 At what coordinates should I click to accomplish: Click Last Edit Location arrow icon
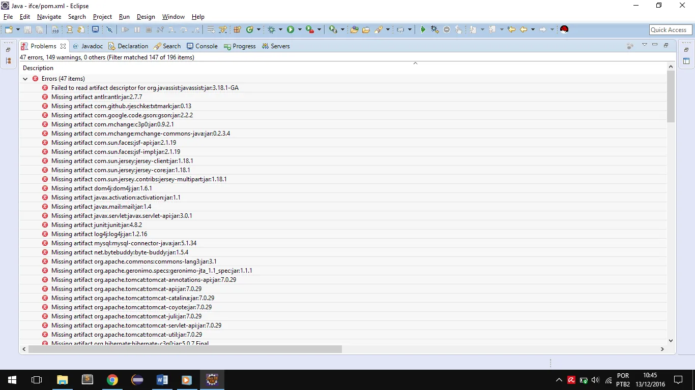pos(511,29)
